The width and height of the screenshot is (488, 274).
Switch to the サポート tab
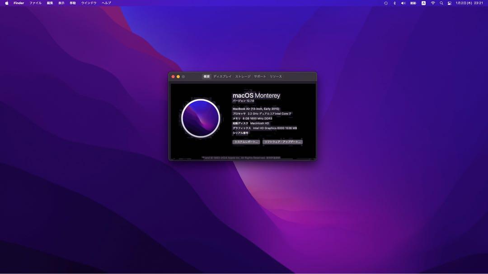(260, 76)
